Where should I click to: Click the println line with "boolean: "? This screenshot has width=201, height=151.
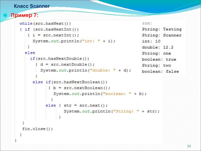[x=100, y=94]
